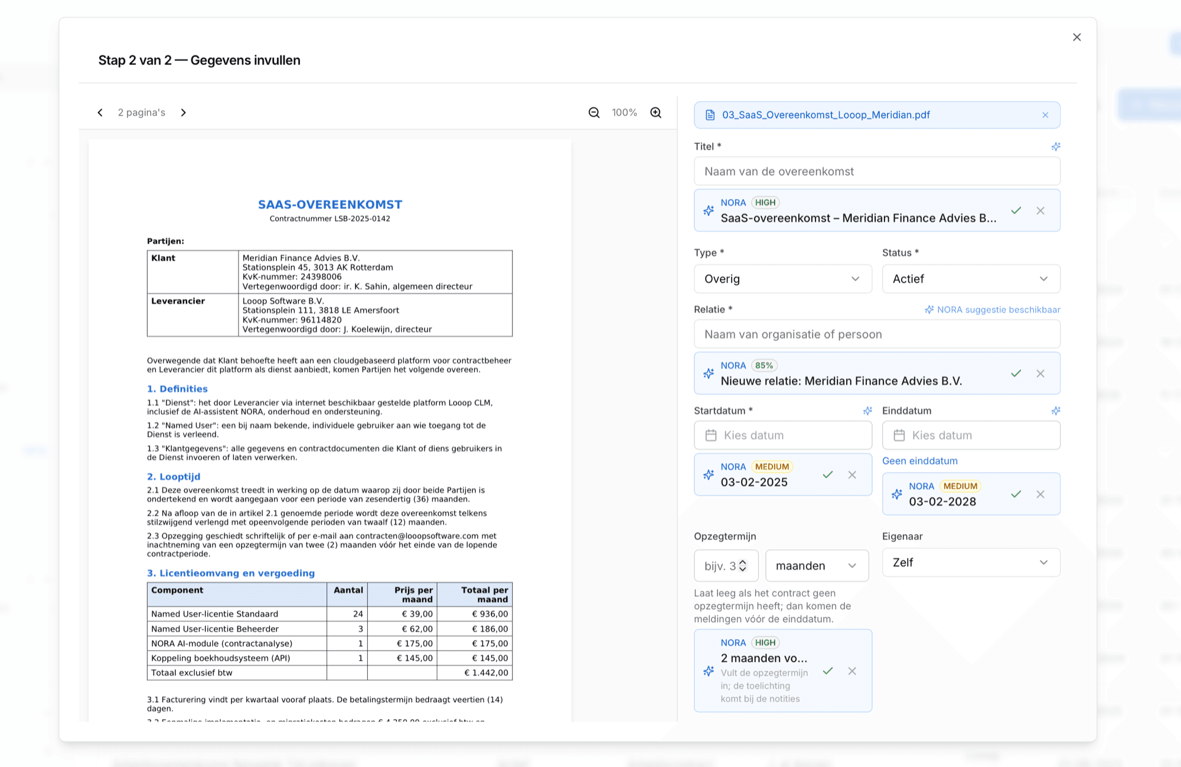This screenshot has height=767, width=1181.
Task: Click the 2. Looptijd section heading
Action: pyautogui.click(x=174, y=477)
